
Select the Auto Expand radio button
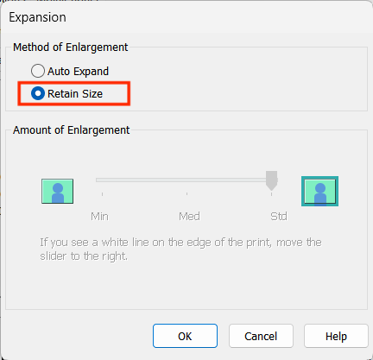point(38,71)
